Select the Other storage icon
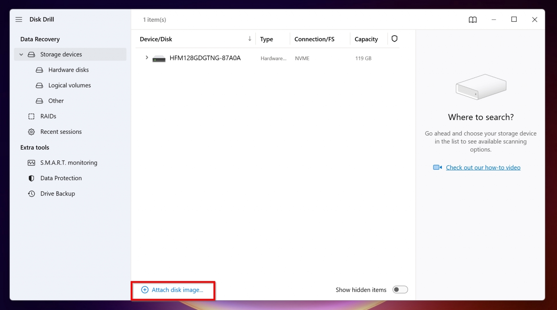The width and height of the screenshot is (557, 310). tap(39, 101)
